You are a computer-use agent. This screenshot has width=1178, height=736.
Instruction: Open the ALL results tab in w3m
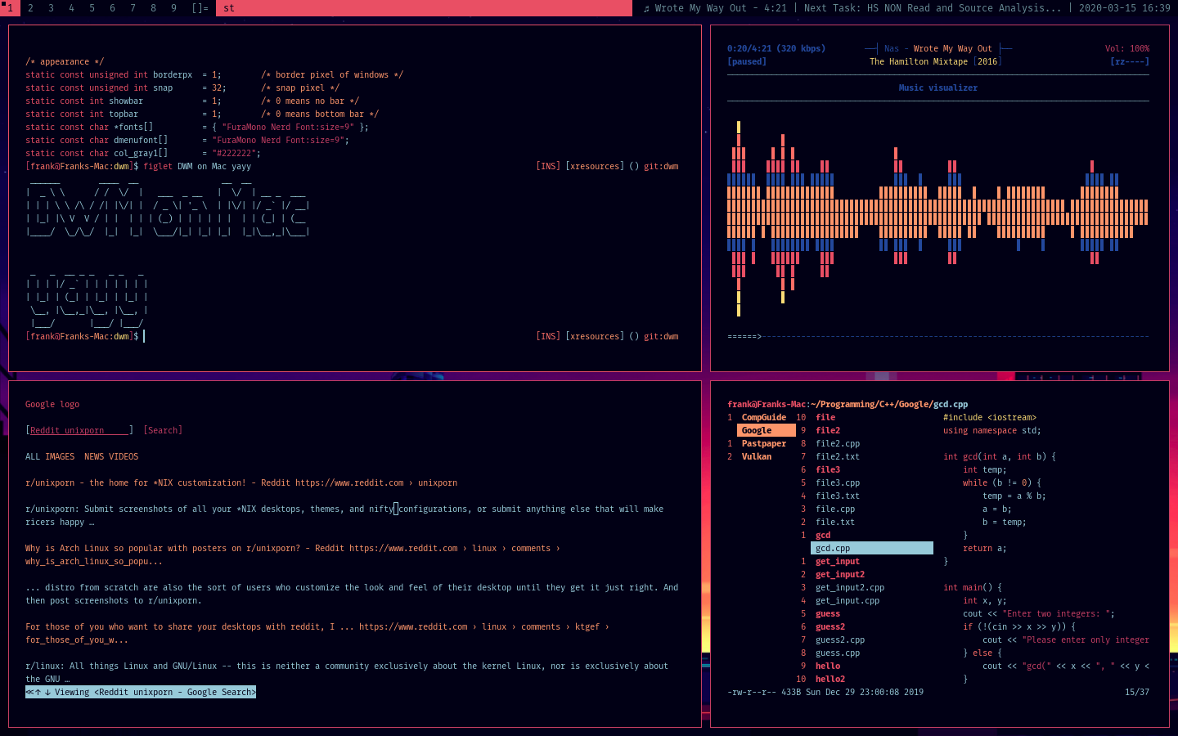pos(33,456)
